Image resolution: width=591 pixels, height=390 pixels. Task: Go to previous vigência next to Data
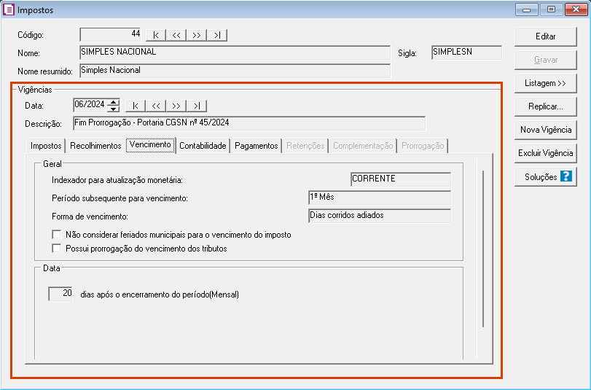click(156, 106)
